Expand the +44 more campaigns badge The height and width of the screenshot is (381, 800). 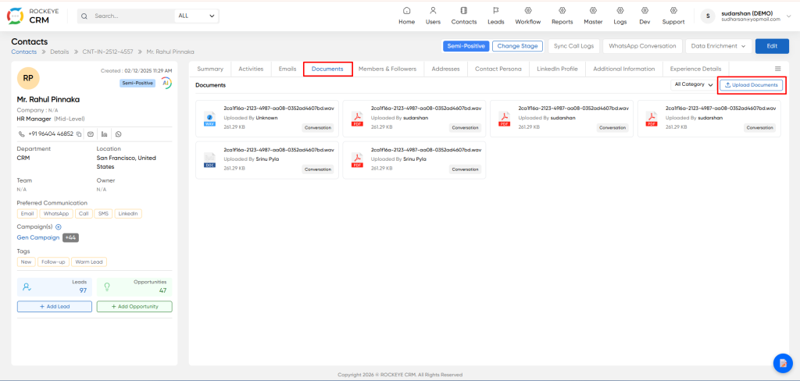coord(70,237)
